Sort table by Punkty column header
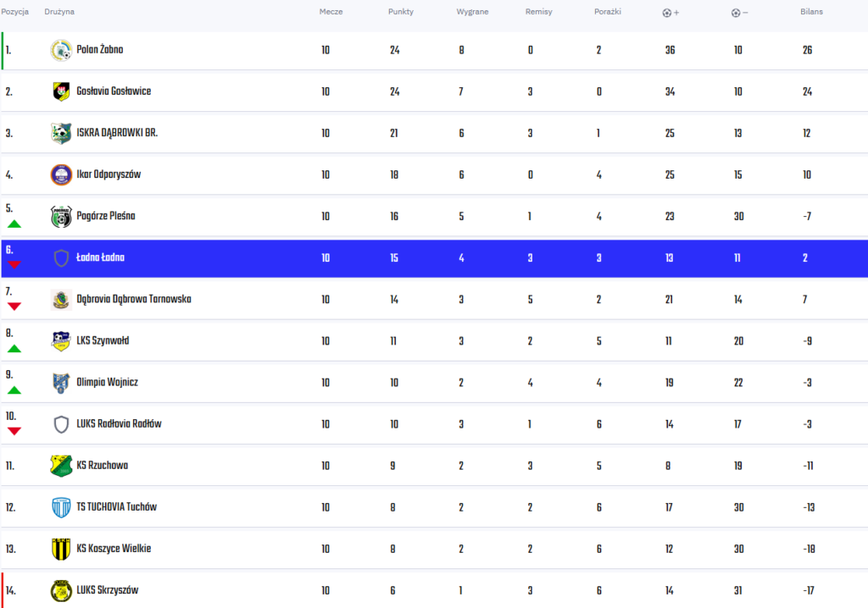Image resolution: width=868 pixels, height=608 pixels. pyautogui.click(x=401, y=13)
